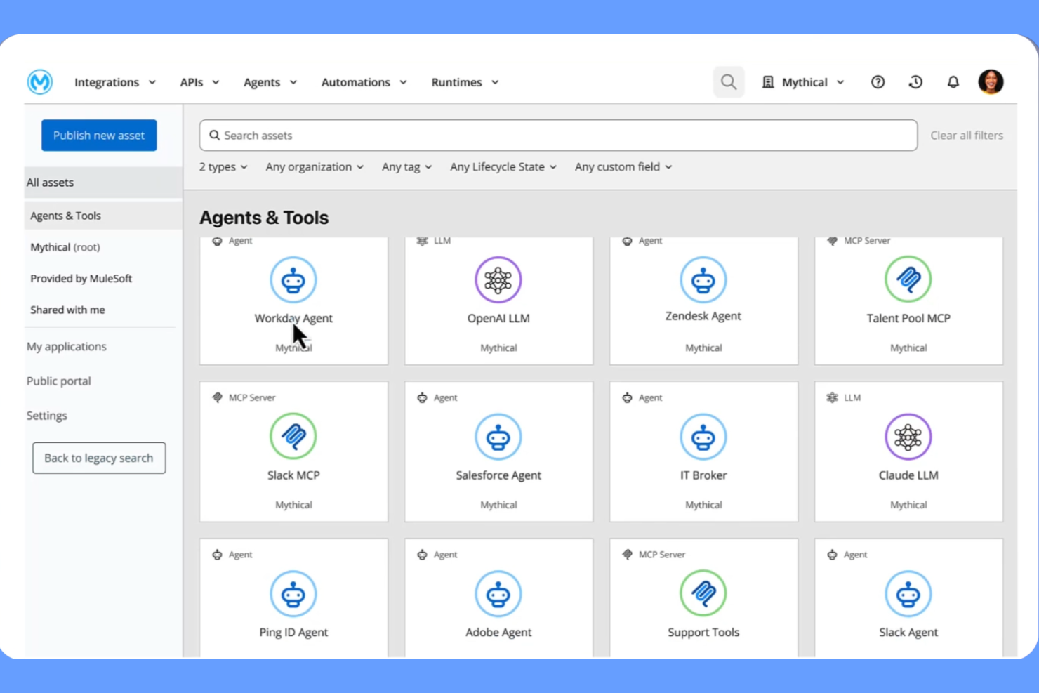Image resolution: width=1039 pixels, height=693 pixels.
Task: Click the Slack MCP icon
Action: (293, 437)
